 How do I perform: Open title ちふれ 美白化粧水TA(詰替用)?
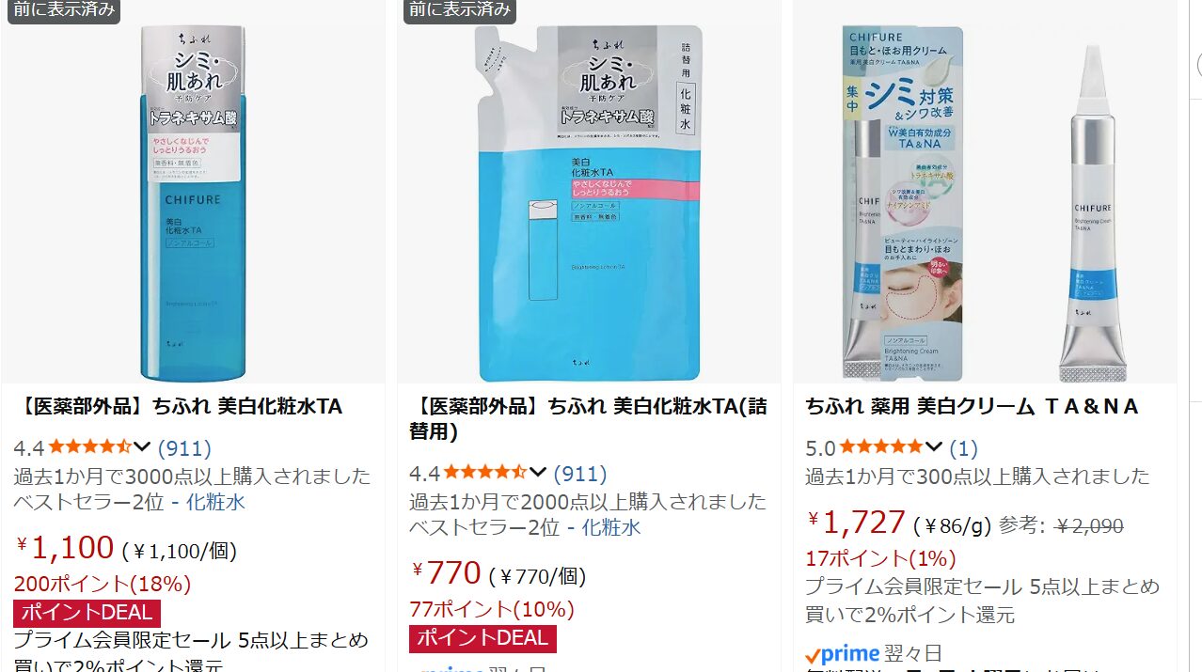tap(588, 419)
